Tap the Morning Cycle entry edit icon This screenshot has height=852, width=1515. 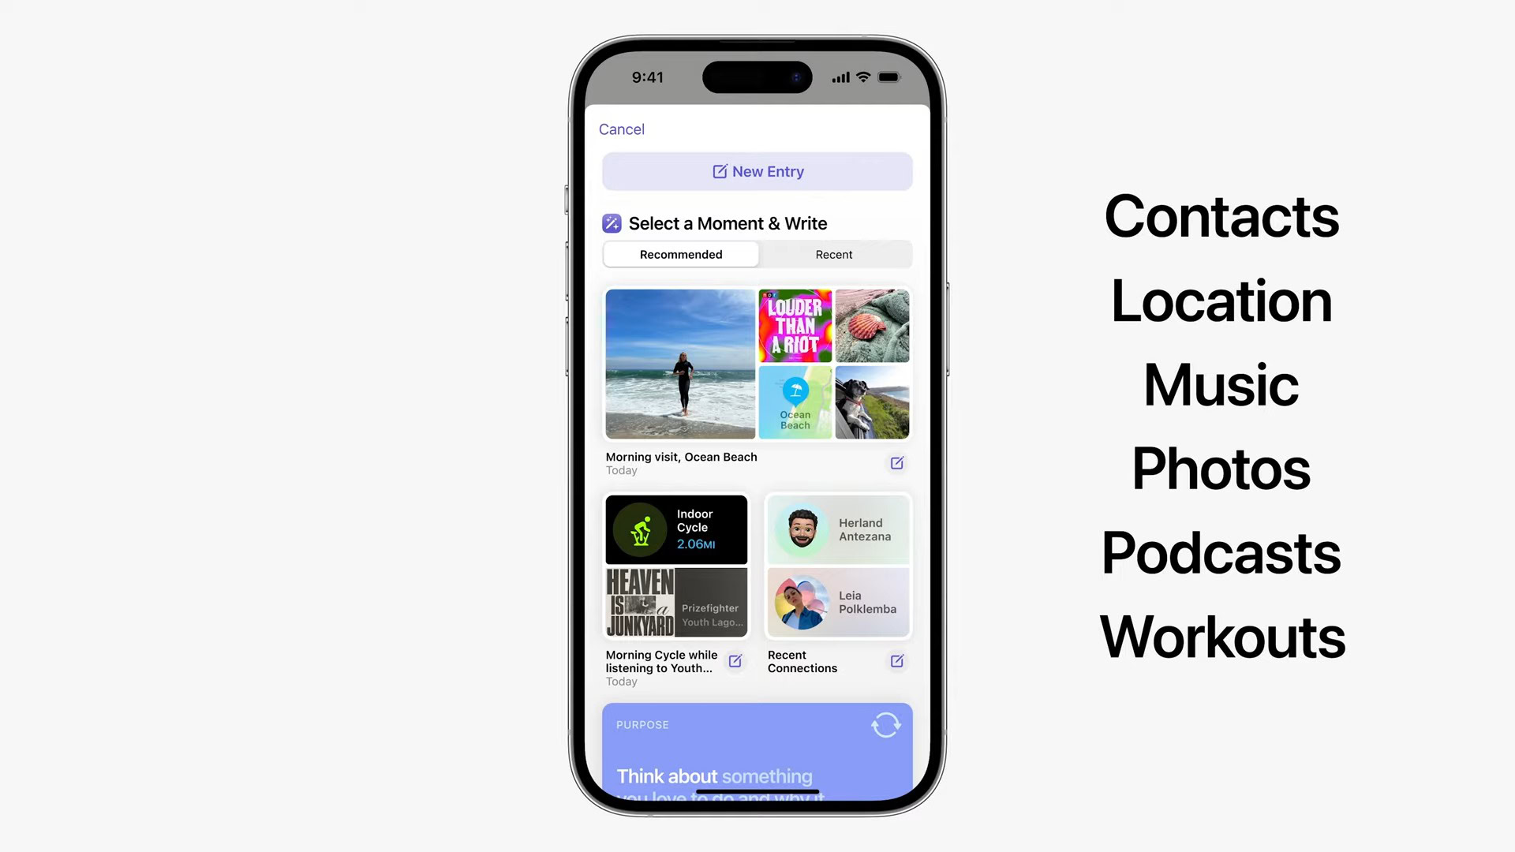pyautogui.click(x=735, y=662)
